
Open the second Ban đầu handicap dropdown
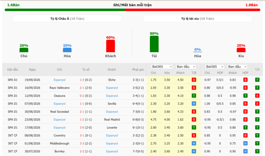[237, 67]
